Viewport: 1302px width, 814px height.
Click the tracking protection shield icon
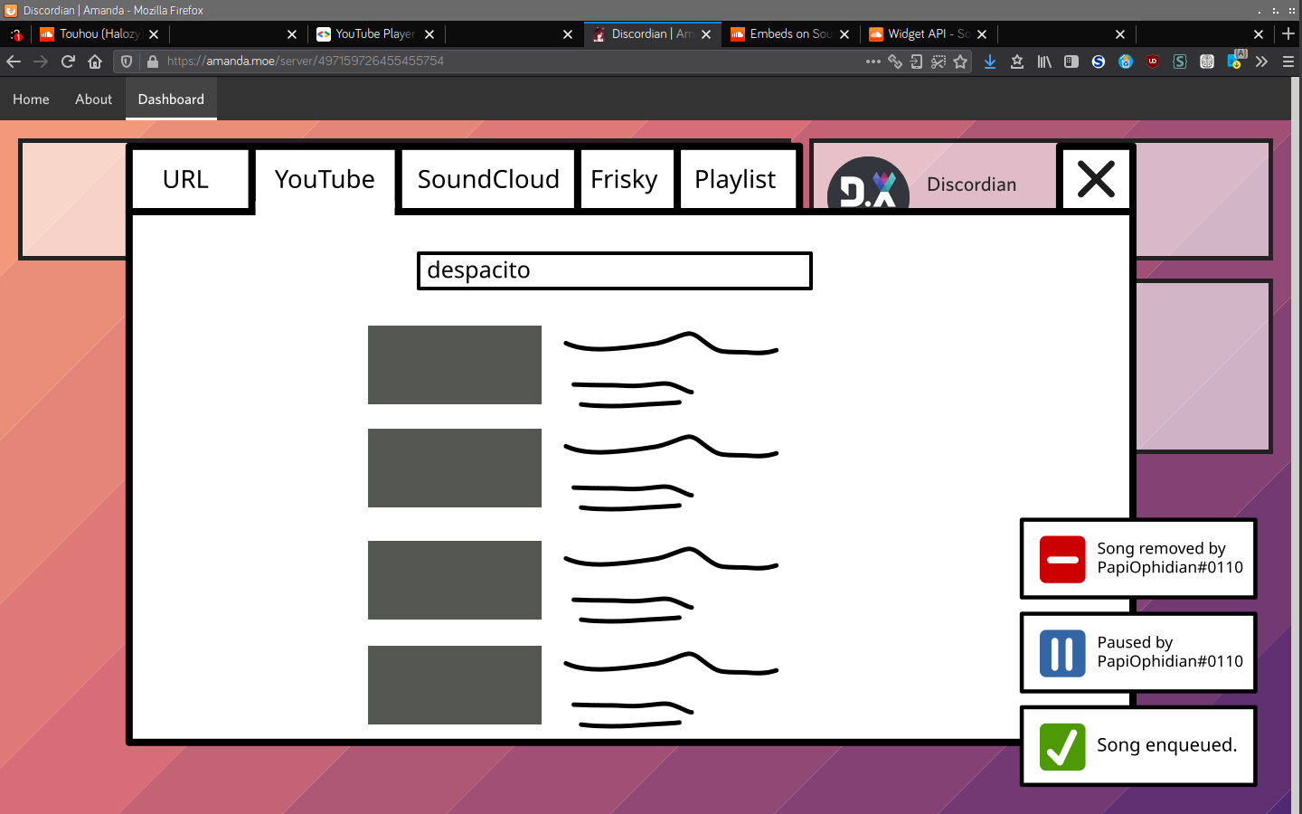[127, 62]
